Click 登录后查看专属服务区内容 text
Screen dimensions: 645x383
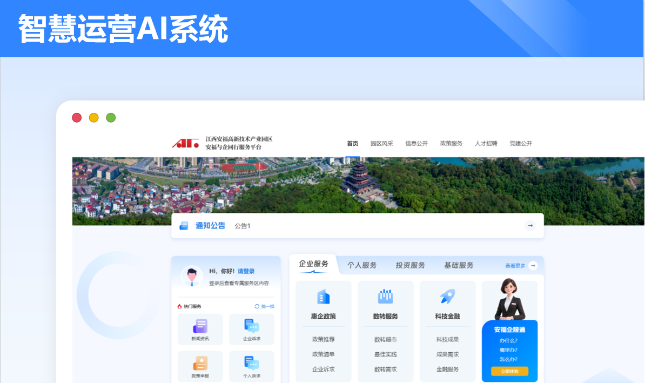pyautogui.click(x=239, y=284)
